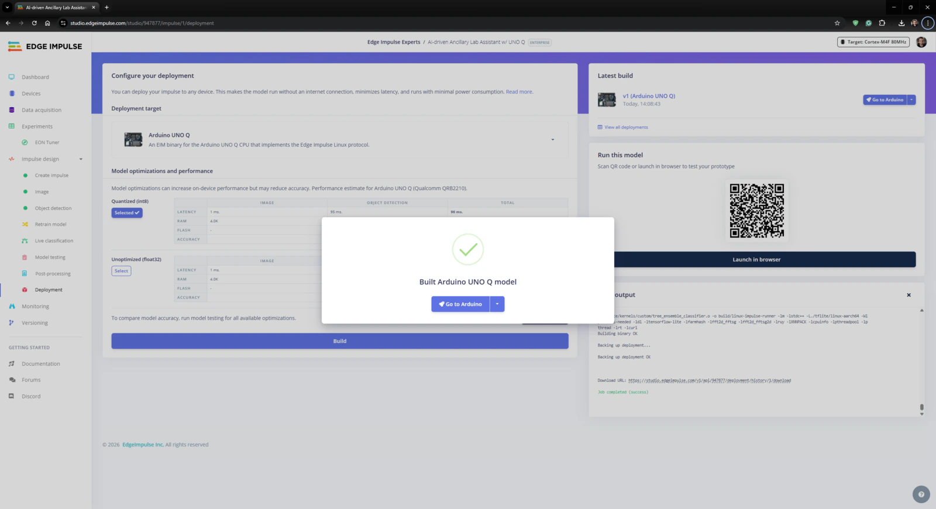Open the browser Extensions puzzle icon
936x509 pixels.
pyautogui.click(x=882, y=23)
